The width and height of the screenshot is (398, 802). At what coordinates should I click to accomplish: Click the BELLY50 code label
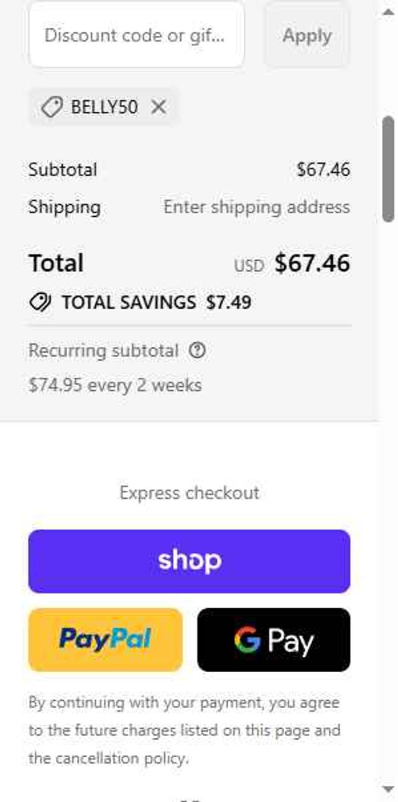click(x=104, y=107)
